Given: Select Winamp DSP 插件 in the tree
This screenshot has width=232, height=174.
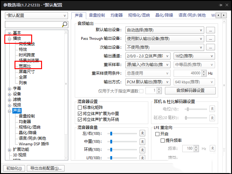Looking at the screenshot, I should (x=34, y=144).
